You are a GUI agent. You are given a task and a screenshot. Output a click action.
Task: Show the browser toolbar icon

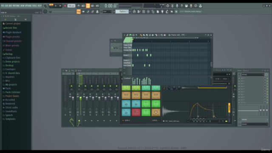pyautogui.click(x=153, y=11)
